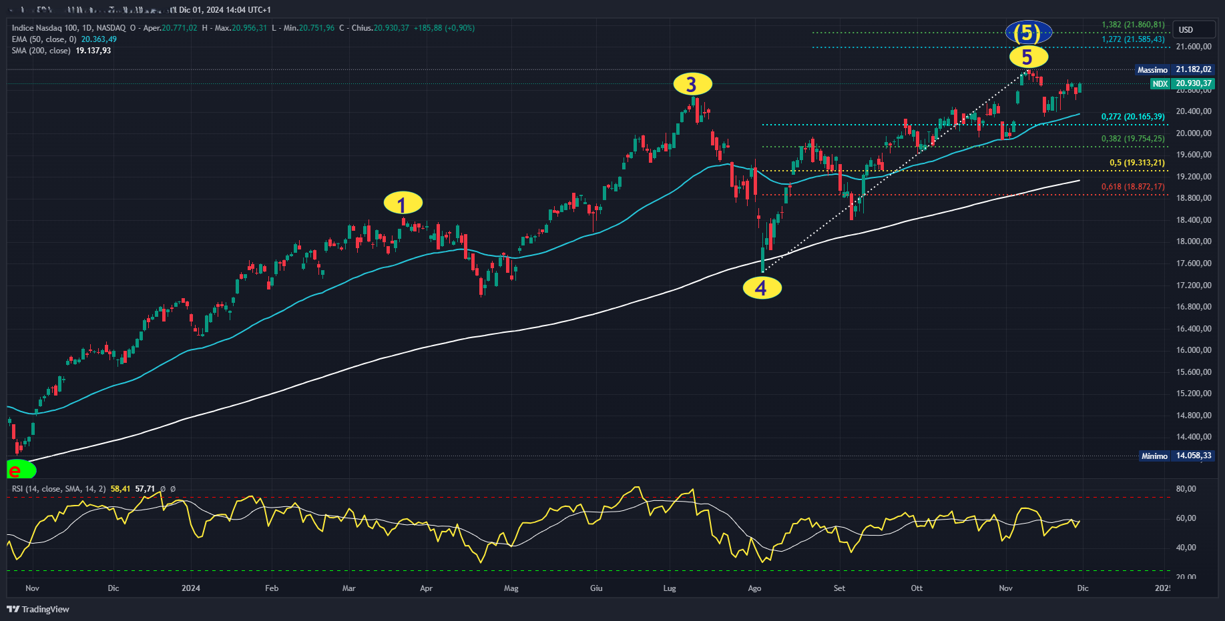Click the daily change +185,88 (+0,90%)

[444, 28]
